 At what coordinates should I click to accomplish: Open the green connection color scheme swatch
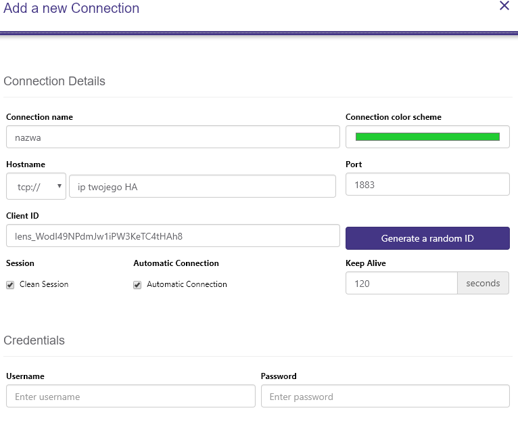point(427,137)
